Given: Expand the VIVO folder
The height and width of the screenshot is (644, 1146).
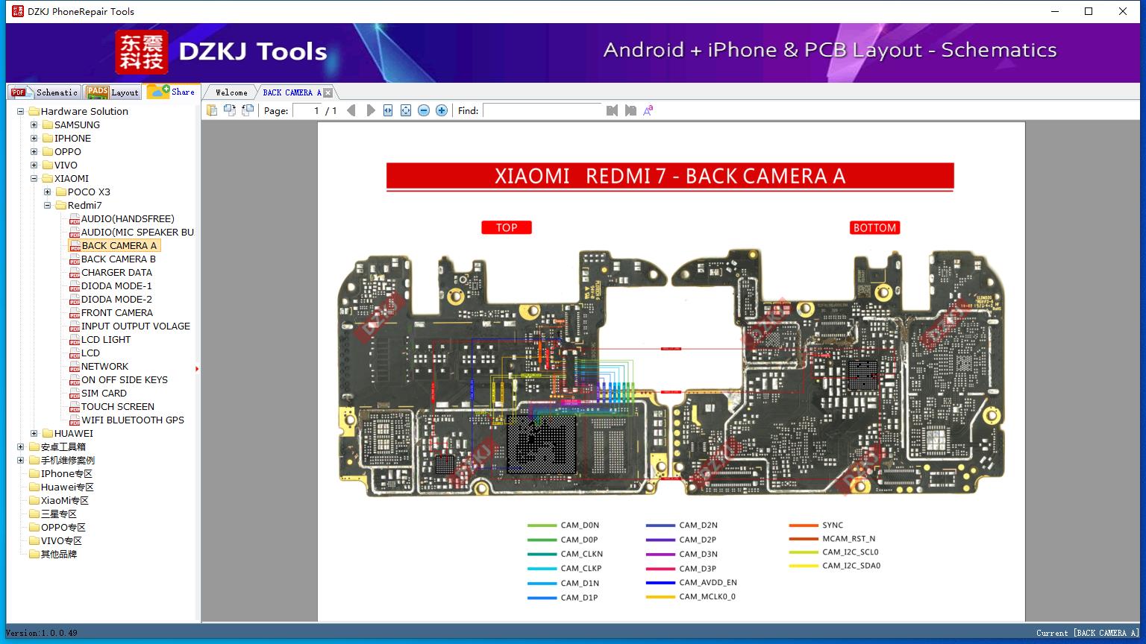Looking at the screenshot, I should [x=34, y=165].
